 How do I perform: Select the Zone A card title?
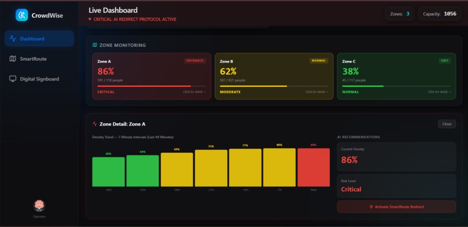coord(104,61)
